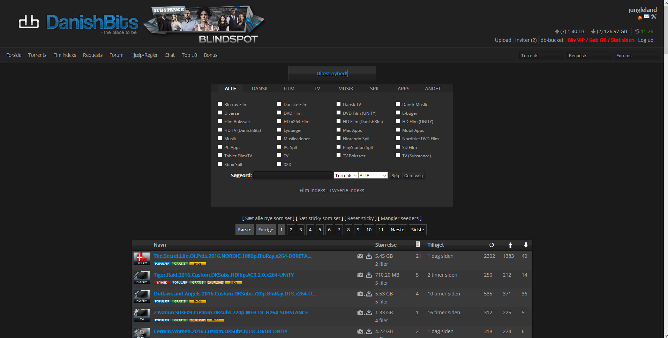The width and height of the screenshot is (668, 338).
Task: Open Hjælp/Regler in the nav bar
Action: click(144, 55)
